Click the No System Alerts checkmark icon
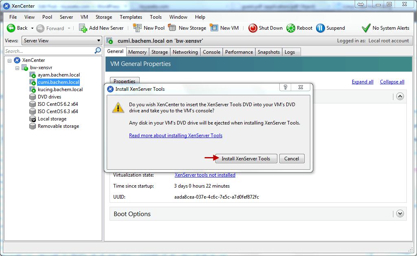The image size is (417, 256). (x=366, y=28)
